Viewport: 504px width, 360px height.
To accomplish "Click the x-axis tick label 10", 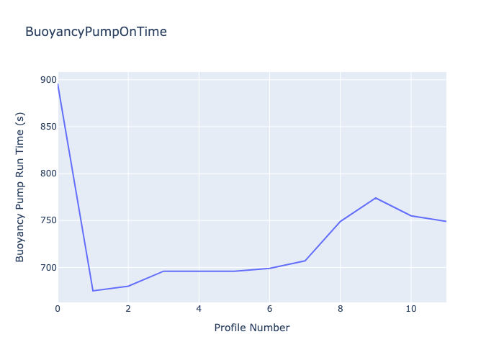I will (411, 309).
